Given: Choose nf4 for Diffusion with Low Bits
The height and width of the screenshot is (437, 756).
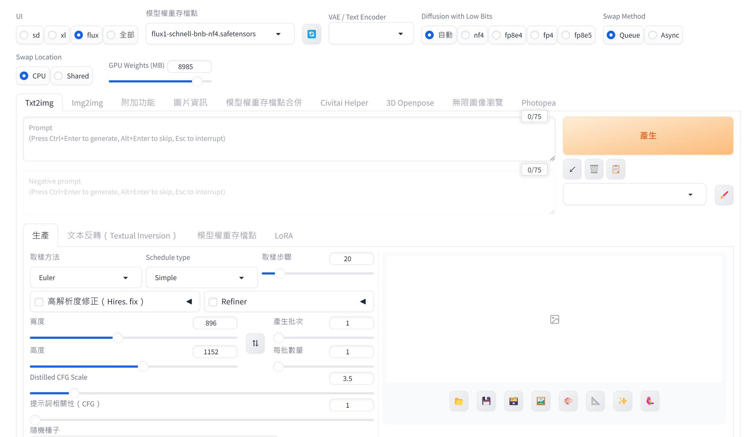Looking at the screenshot, I should pos(472,35).
